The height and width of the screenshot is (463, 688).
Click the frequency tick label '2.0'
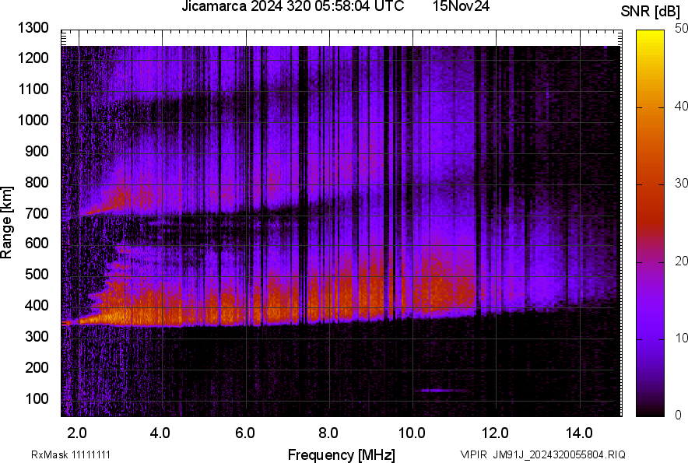tap(77, 433)
